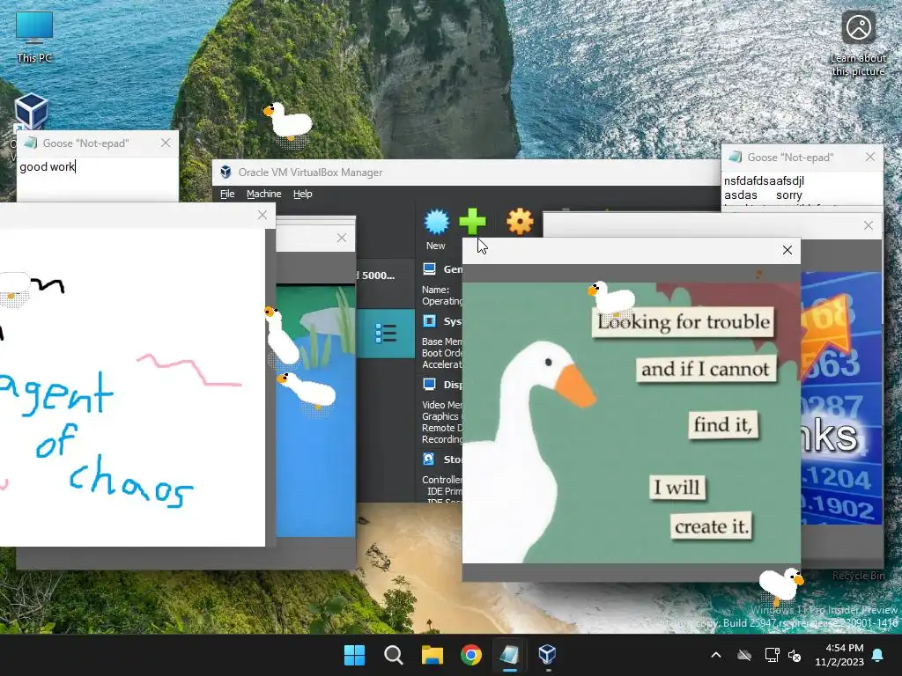Click the list menu icon beside the VM entry
902x676 pixels.
point(386,334)
